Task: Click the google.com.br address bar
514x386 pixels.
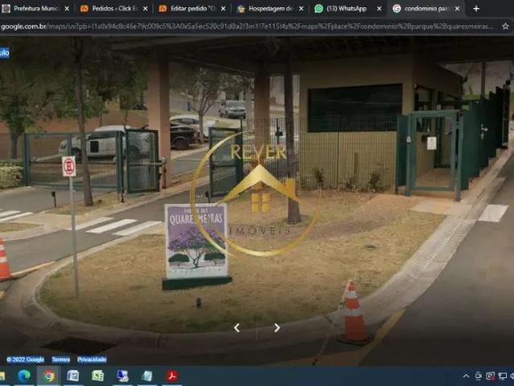Action: click(x=248, y=27)
